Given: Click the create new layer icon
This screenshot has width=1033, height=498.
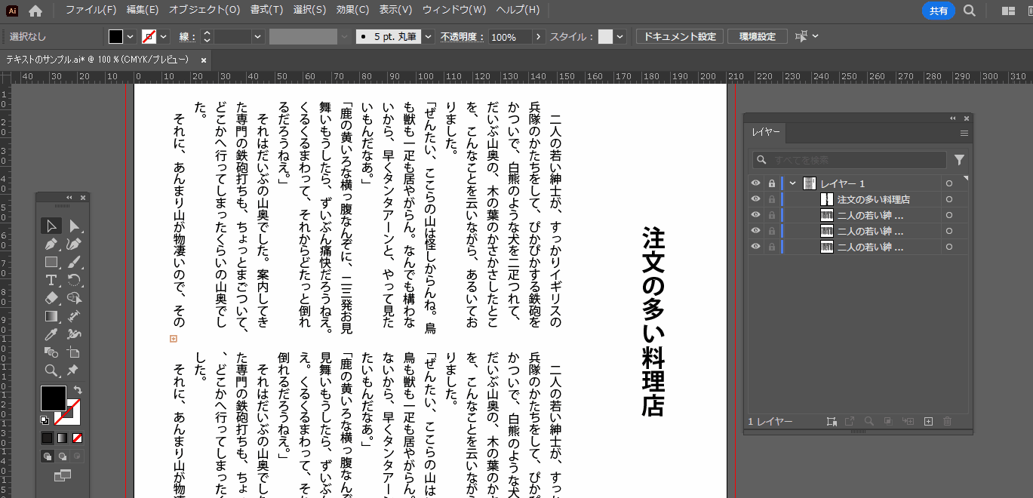Looking at the screenshot, I should tap(929, 422).
